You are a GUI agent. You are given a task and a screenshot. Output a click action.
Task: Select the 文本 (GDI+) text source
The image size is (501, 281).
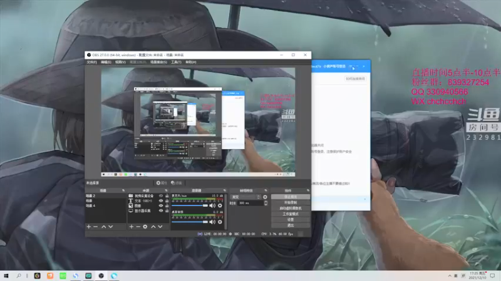click(148, 200)
